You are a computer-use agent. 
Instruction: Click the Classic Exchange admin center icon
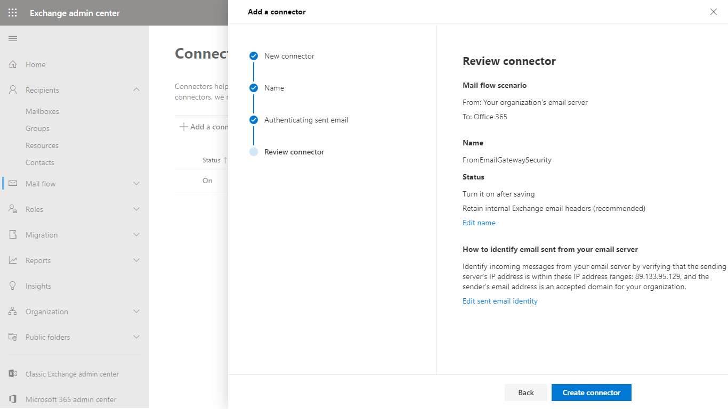(13, 374)
